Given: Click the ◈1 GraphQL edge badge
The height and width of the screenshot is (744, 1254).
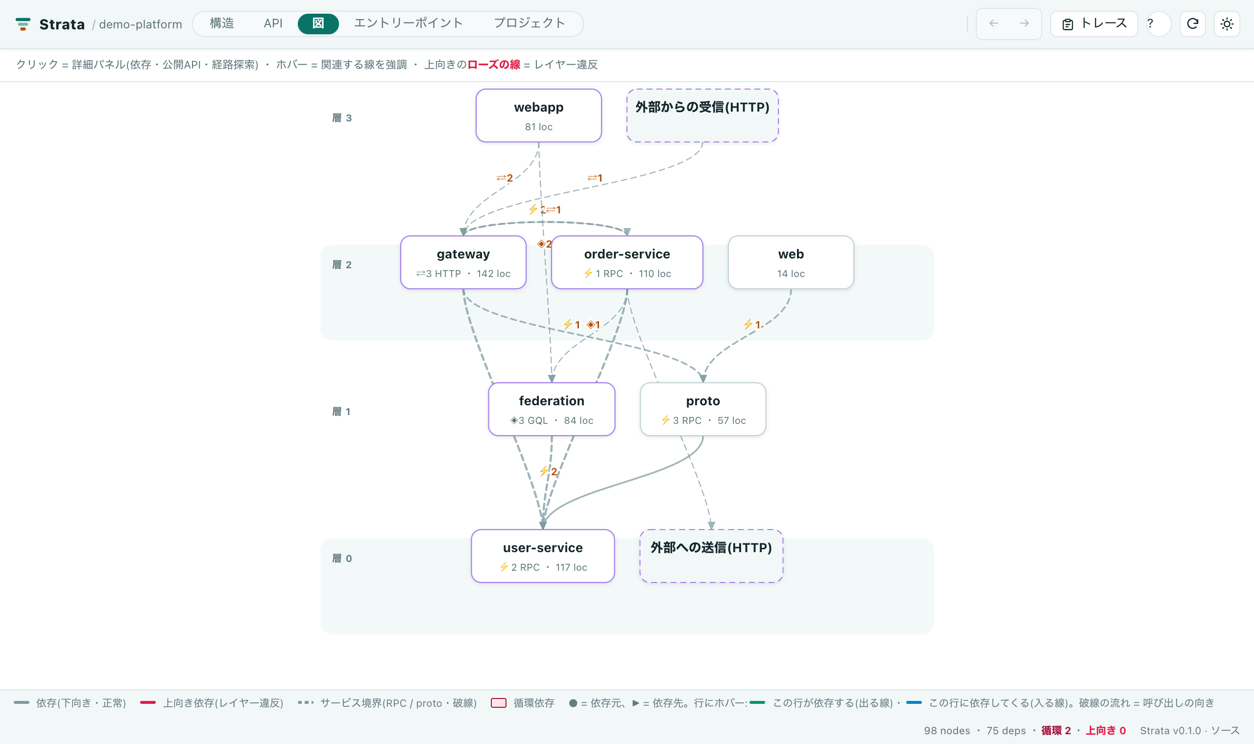Looking at the screenshot, I should [x=593, y=325].
